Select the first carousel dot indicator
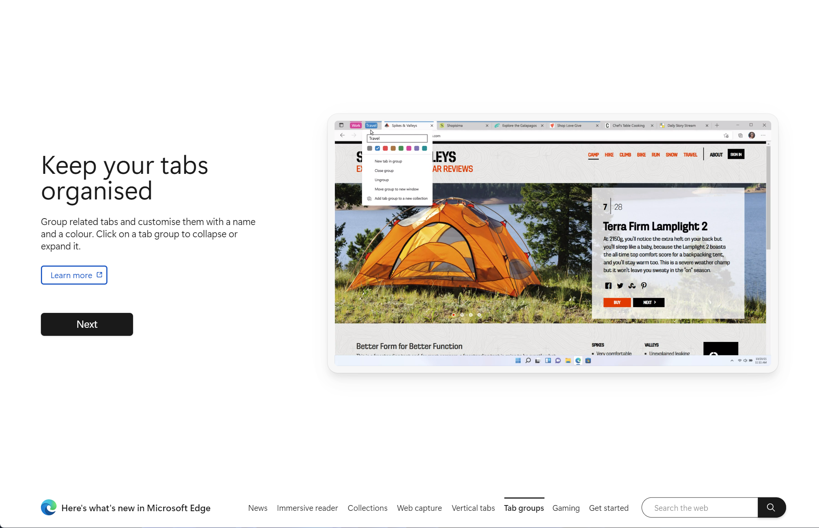Viewport: 819px width, 528px height. tap(453, 315)
